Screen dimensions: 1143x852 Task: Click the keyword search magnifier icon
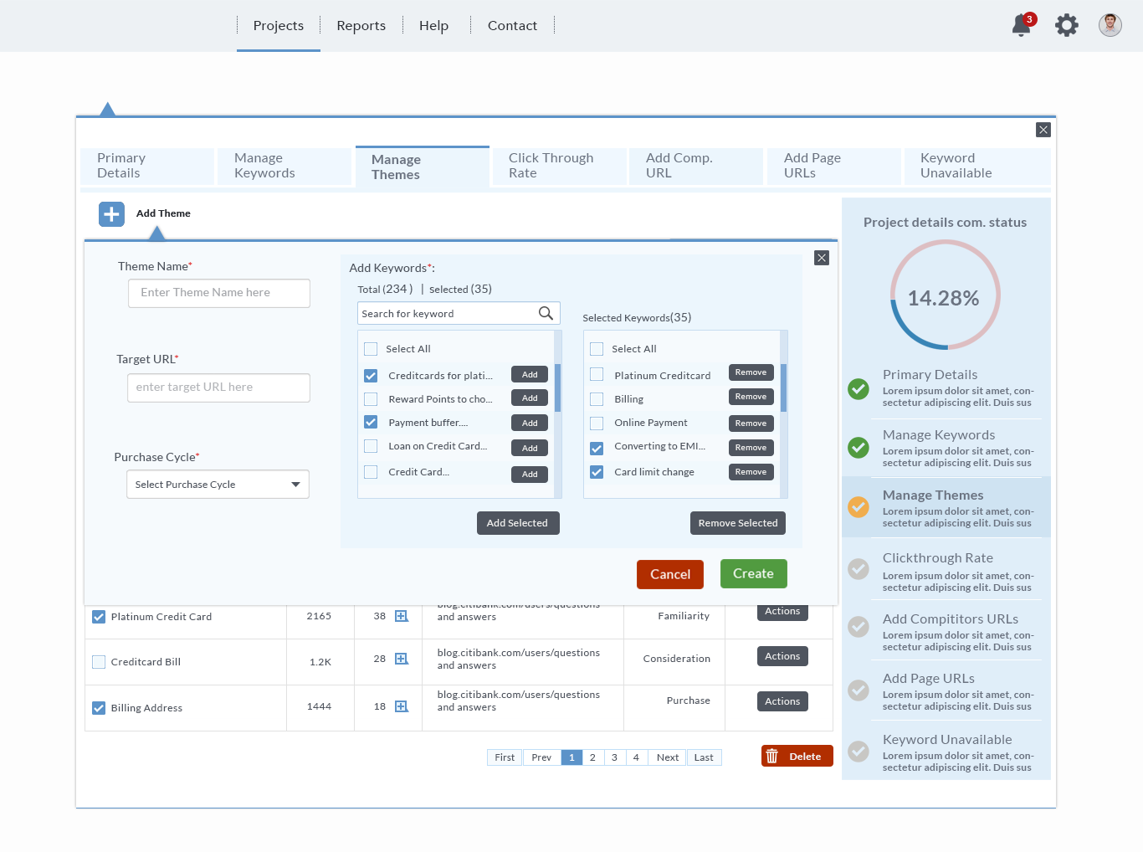pyautogui.click(x=546, y=313)
